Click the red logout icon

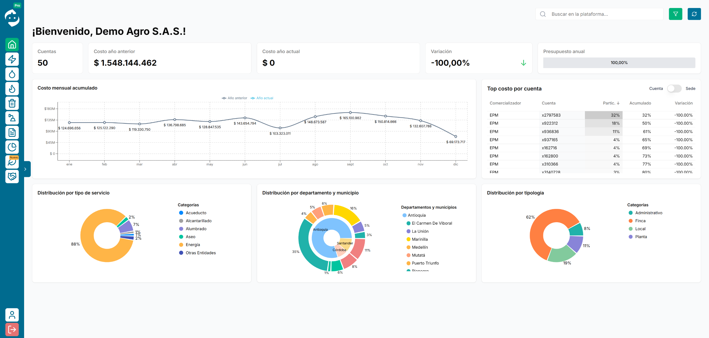point(12,329)
